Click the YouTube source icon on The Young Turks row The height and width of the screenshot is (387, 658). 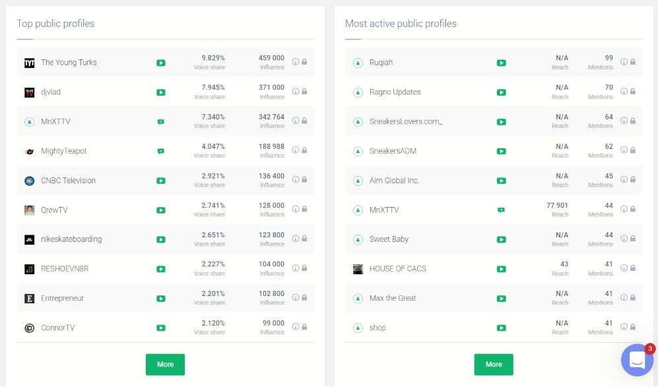pos(160,63)
